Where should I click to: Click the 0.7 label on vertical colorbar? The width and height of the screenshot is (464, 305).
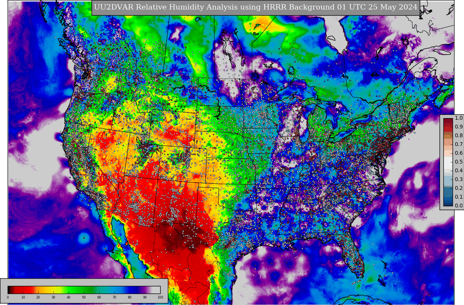click(x=459, y=144)
